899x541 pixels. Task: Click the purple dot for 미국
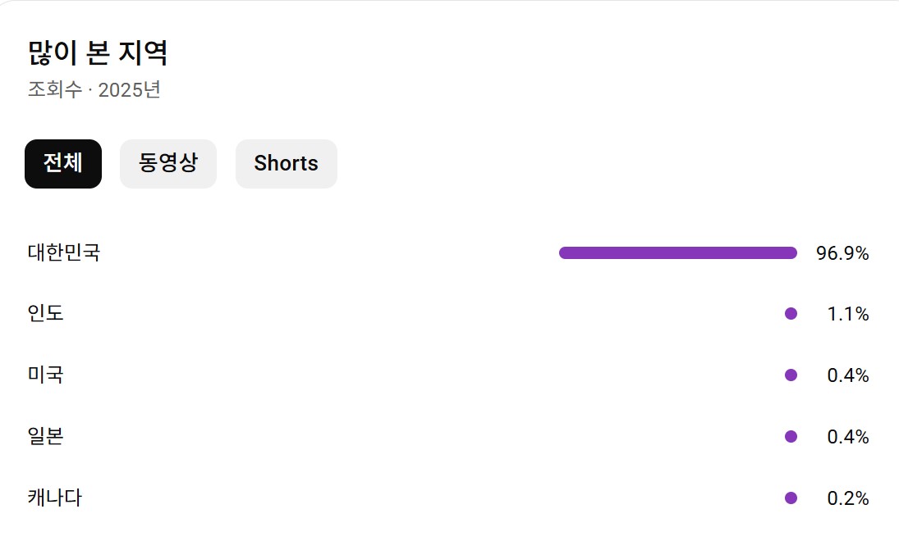(791, 375)
